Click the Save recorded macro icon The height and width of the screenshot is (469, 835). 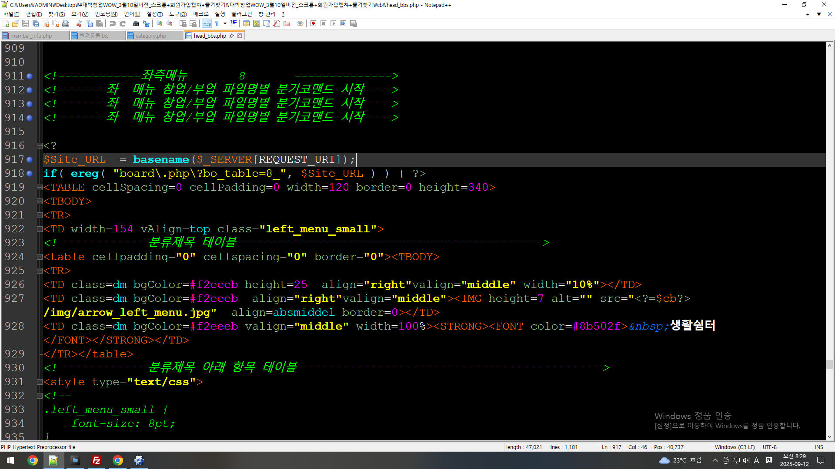click(354, 23)
